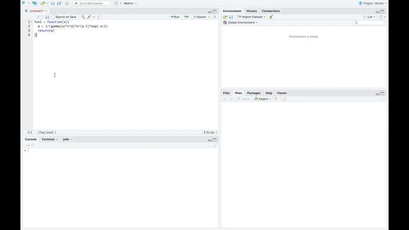Select the Environment tab
409x230 pixels.
pyautogui.click(x=232, y=11)
